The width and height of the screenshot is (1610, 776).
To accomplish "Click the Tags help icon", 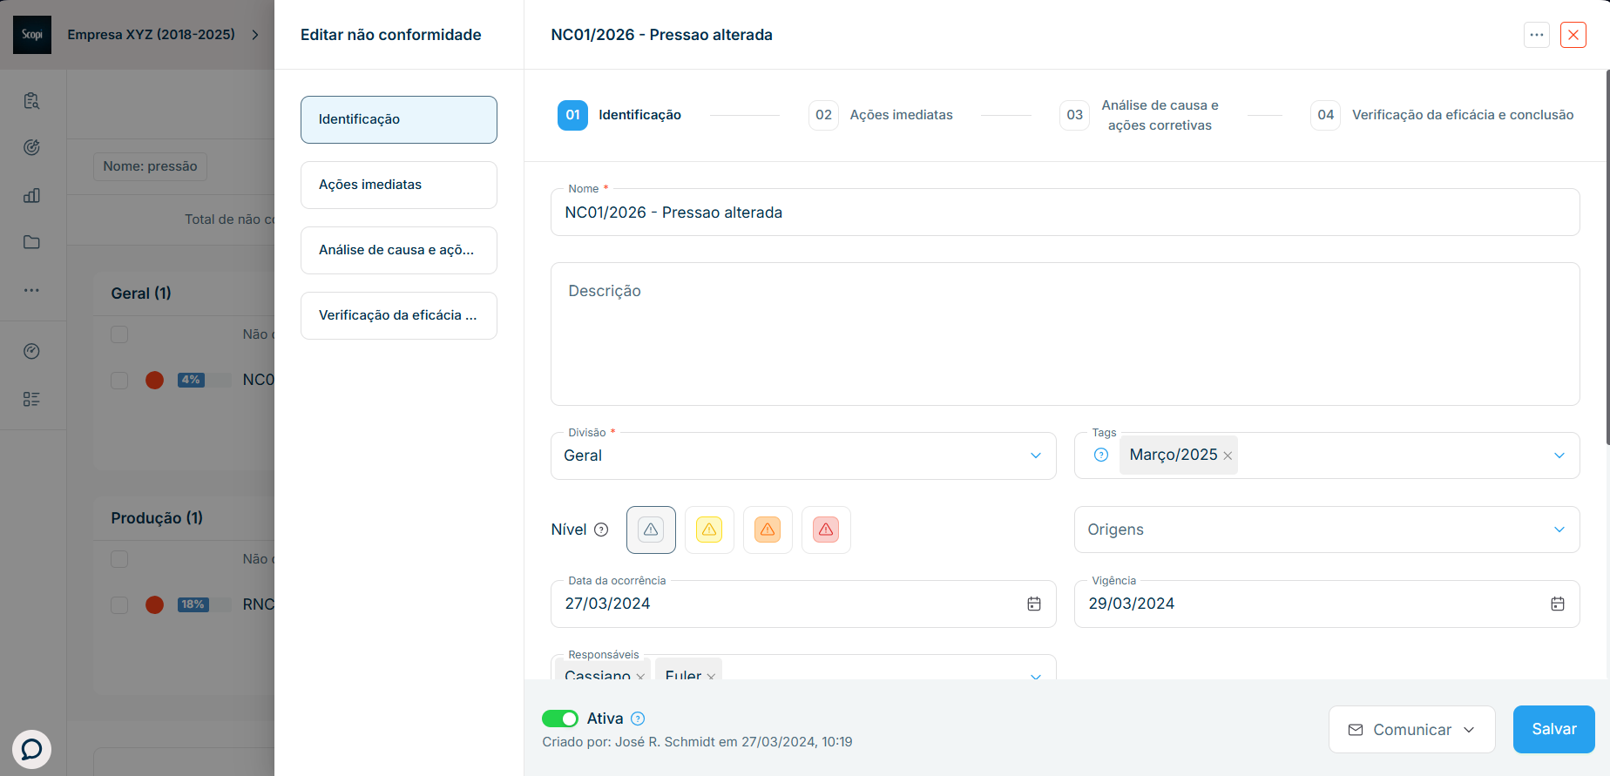I will tap(1101, 455).
